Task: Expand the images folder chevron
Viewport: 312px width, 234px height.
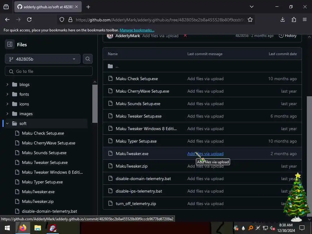Action: click(x=7, y=114)
